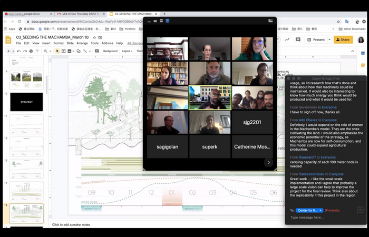The image size is (369, 237).
Task: Click the add comment icon in toolbar
Action: [x=96, y=51]
